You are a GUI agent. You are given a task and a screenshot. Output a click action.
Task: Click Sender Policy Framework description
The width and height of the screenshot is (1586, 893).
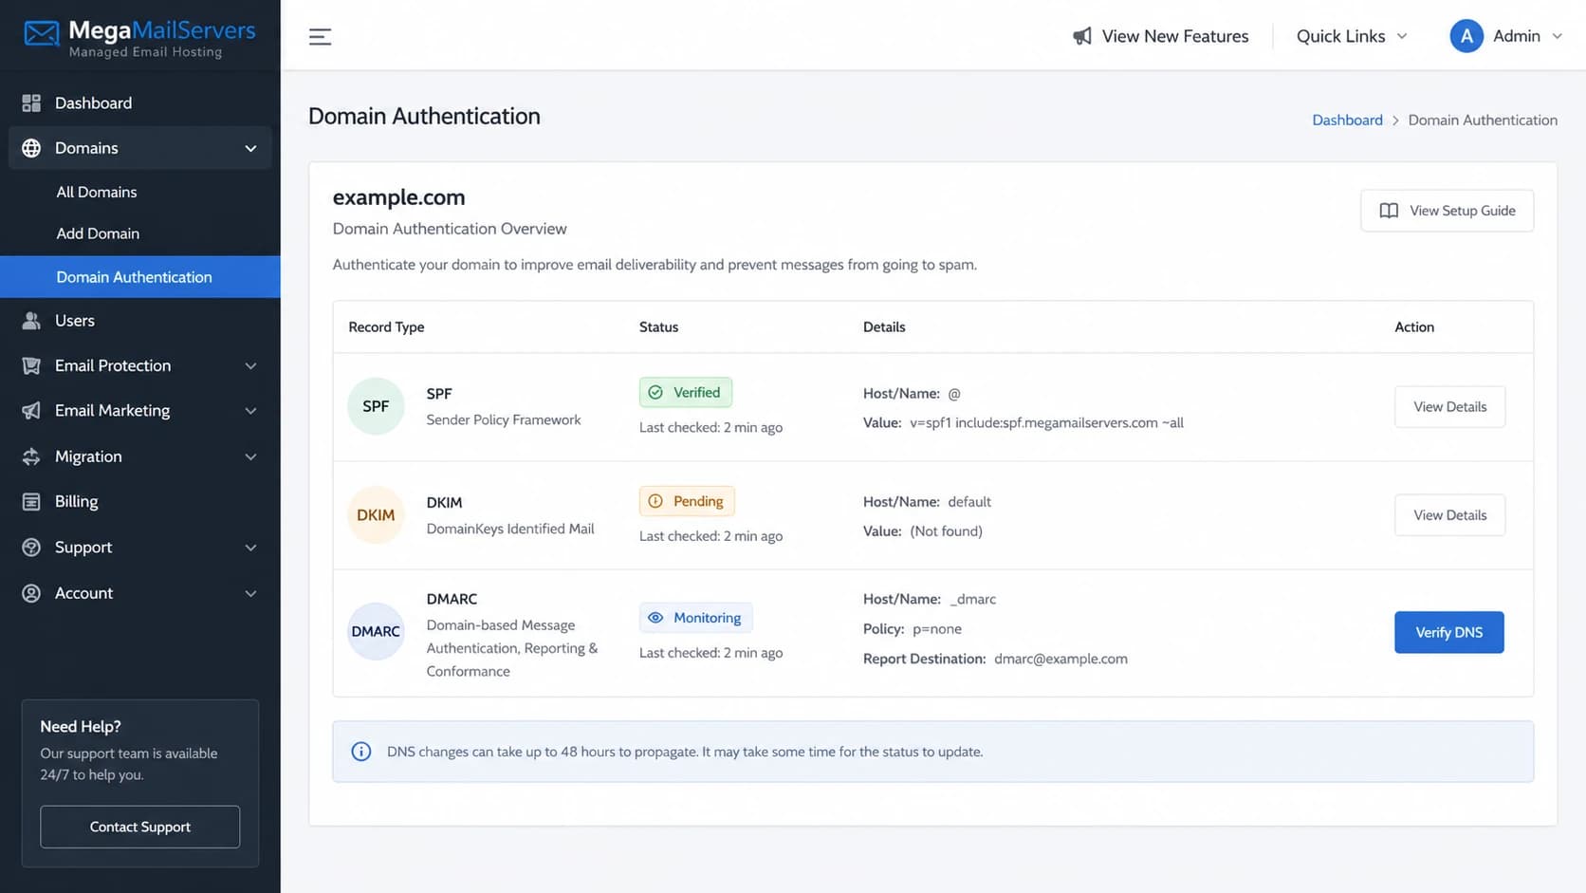[504, 419]
